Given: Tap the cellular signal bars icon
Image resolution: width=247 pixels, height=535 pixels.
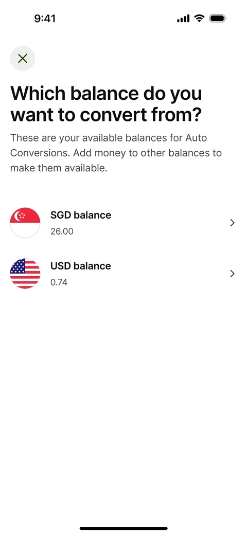Looking at the screenshot, I should pyautogui.click(x=183, y=19).
